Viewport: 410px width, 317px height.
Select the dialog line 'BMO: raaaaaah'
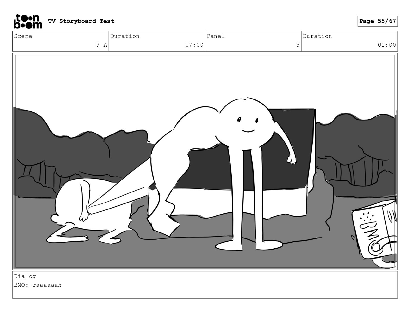tap(38, 285)
